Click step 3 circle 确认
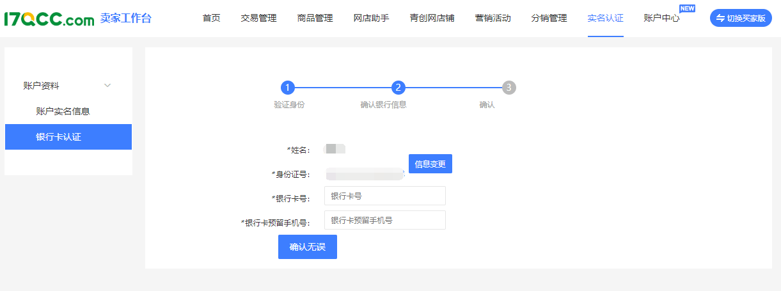This screenshot has height=291, width=781. pyautogui.click(x=509, y=88)
